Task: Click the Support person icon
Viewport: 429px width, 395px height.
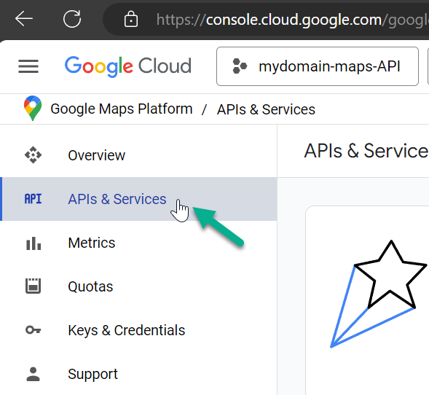Action: tap(33, 374)
